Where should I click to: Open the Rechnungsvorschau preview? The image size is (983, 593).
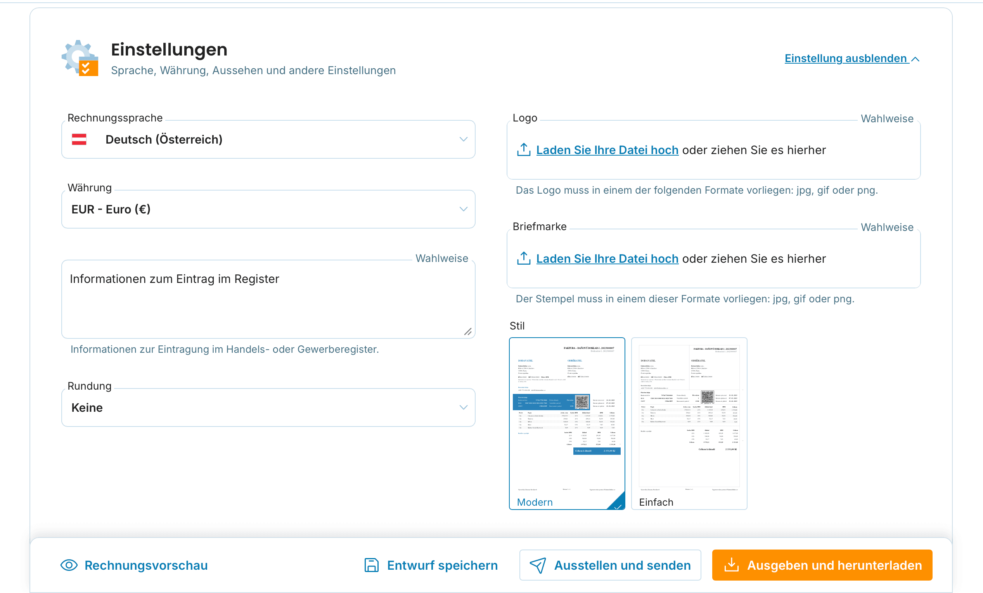click(135, 565)
